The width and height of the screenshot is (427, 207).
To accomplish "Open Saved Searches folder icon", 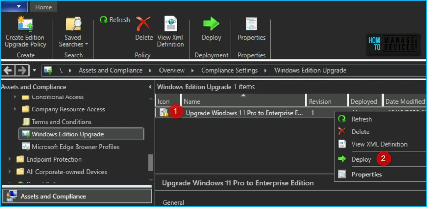I will [73, 24].
